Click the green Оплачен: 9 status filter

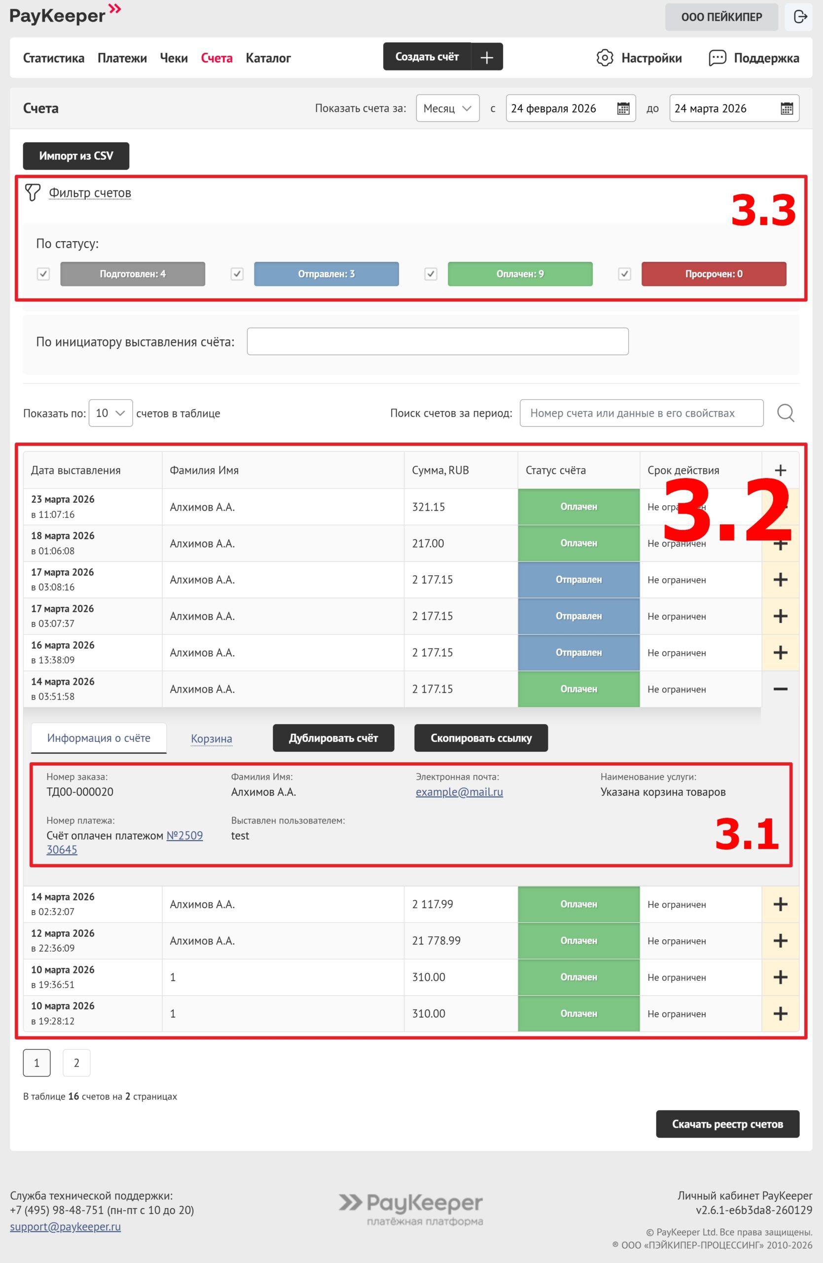[520, 274]
